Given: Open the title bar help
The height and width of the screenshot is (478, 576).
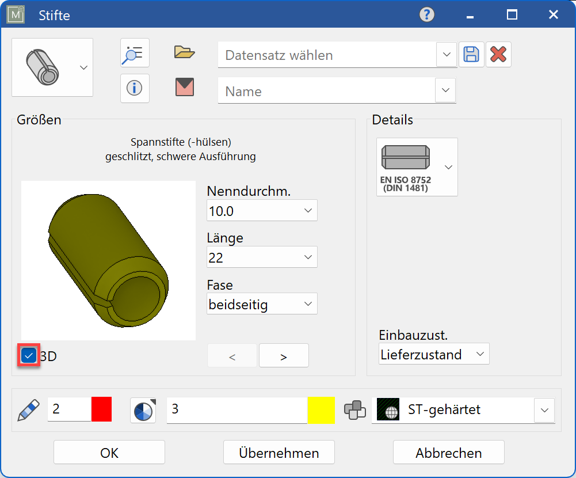Looking at the screenshot, I should 426,14.
